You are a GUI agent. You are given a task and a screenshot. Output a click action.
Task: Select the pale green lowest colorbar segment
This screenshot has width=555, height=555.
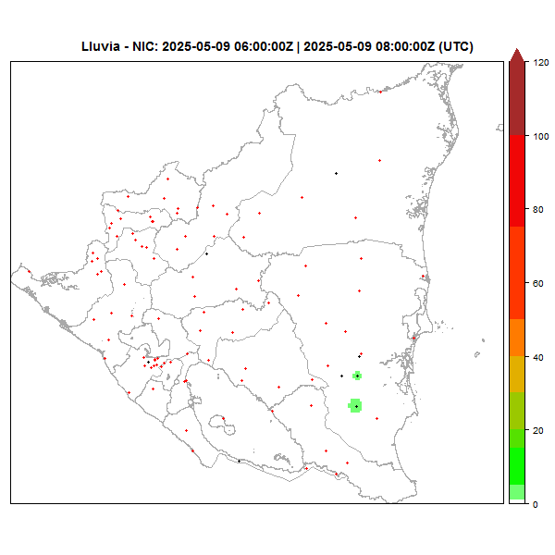tap(517, 492)
